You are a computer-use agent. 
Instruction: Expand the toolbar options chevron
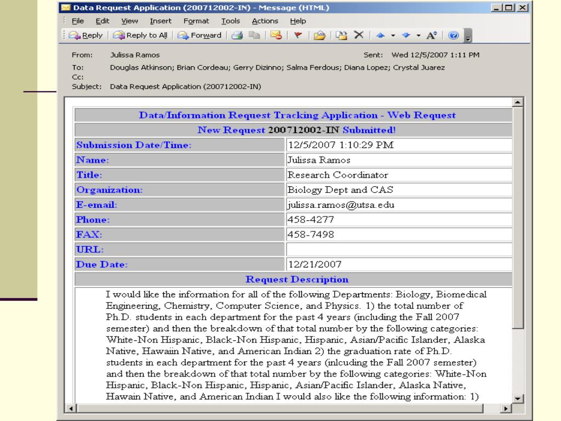[468, 36]
